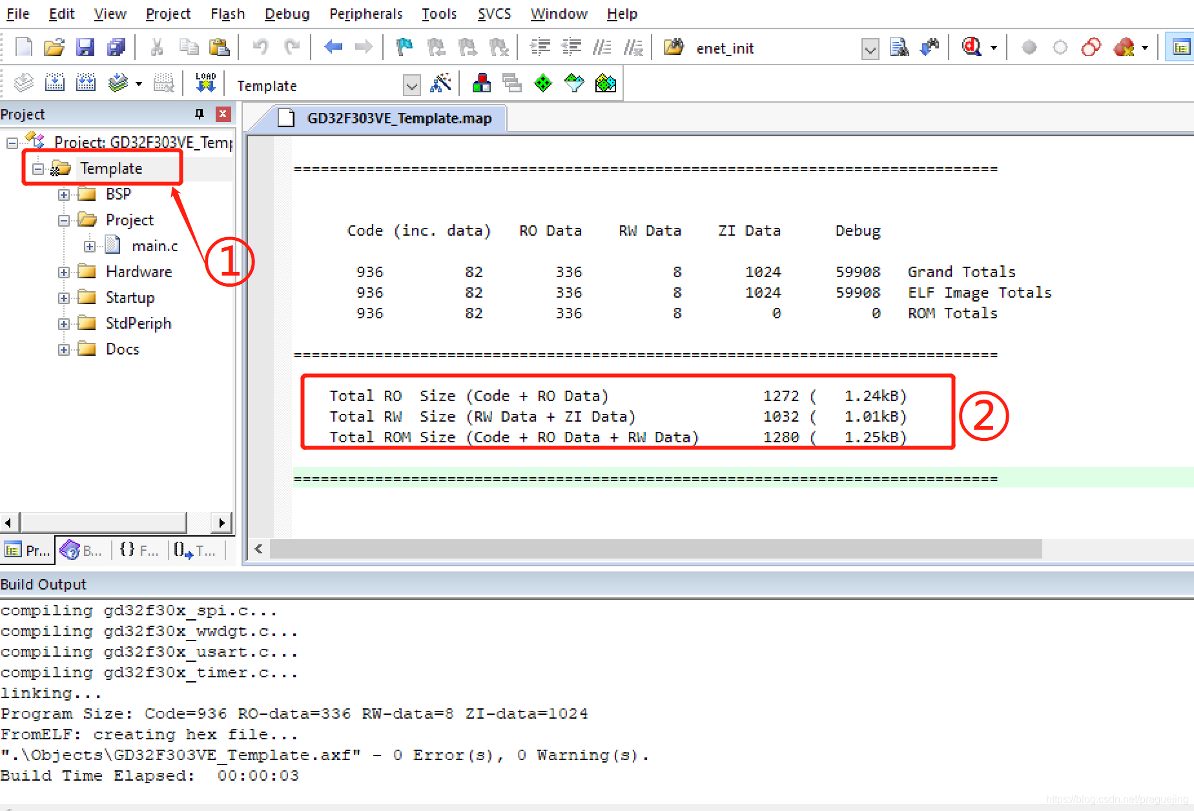Screen dimensions: 1194x811
Task: Expand the StdPeriph folder
Action: 64,324
